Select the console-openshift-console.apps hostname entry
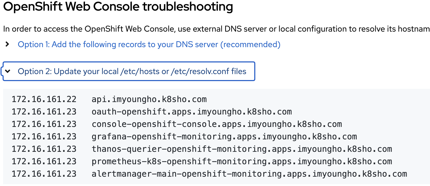The image size is (430, 186). 217,124
